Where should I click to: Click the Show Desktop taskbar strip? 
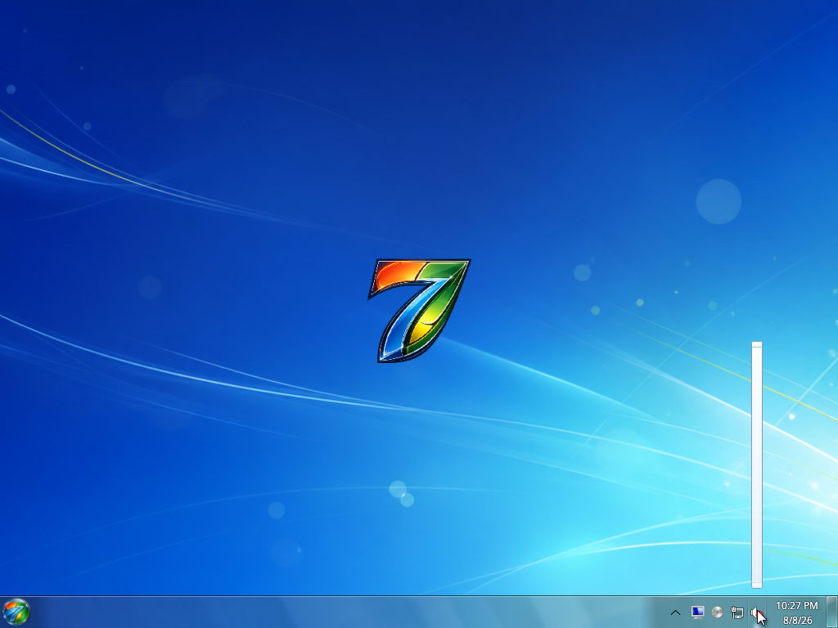pos(831,612)
